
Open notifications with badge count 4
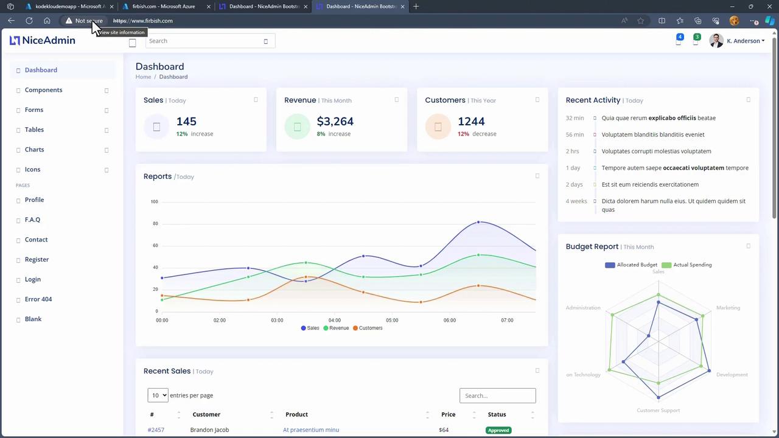679,41
